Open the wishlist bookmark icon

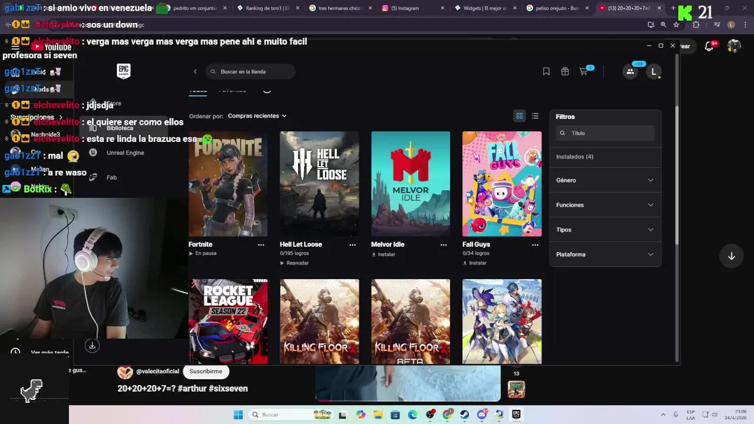coord(546,71)
